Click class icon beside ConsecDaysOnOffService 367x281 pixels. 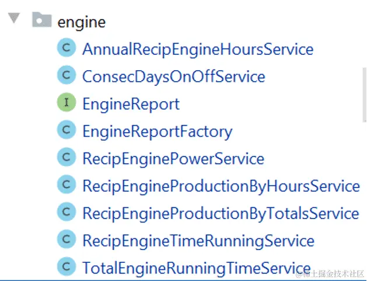67,75
